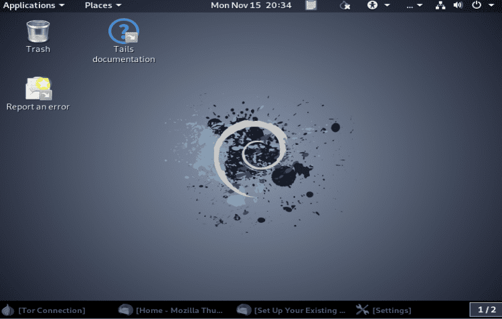Click the Tor onion status icon

tap(345, 5)
